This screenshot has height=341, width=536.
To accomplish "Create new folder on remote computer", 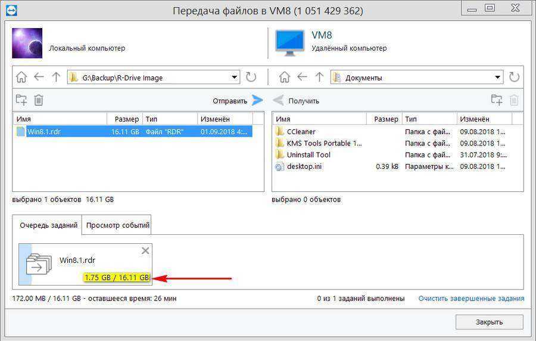I will [497, 100].
